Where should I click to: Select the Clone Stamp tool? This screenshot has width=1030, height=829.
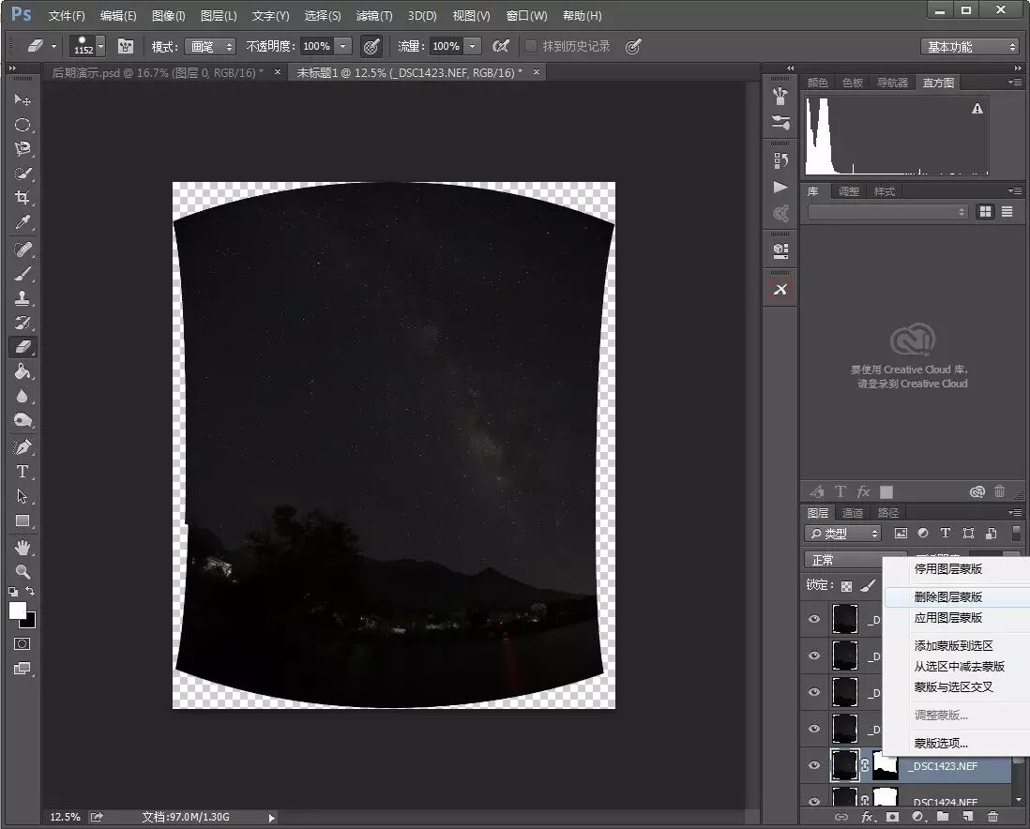coord(23,298)
